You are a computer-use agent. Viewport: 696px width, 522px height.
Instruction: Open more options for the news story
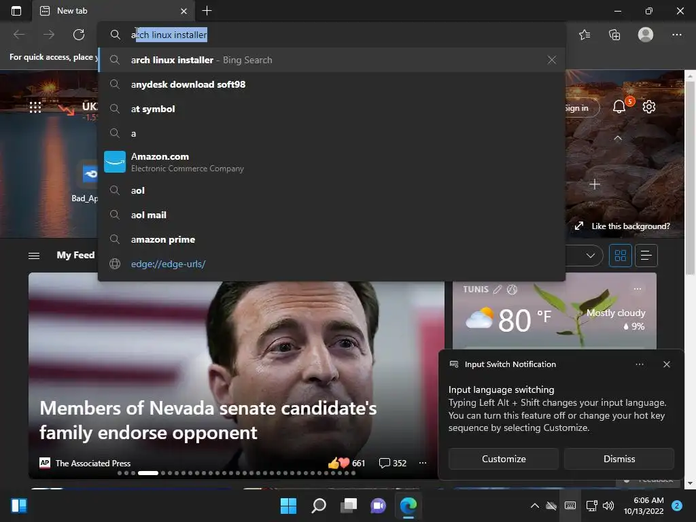pos(423,463)
